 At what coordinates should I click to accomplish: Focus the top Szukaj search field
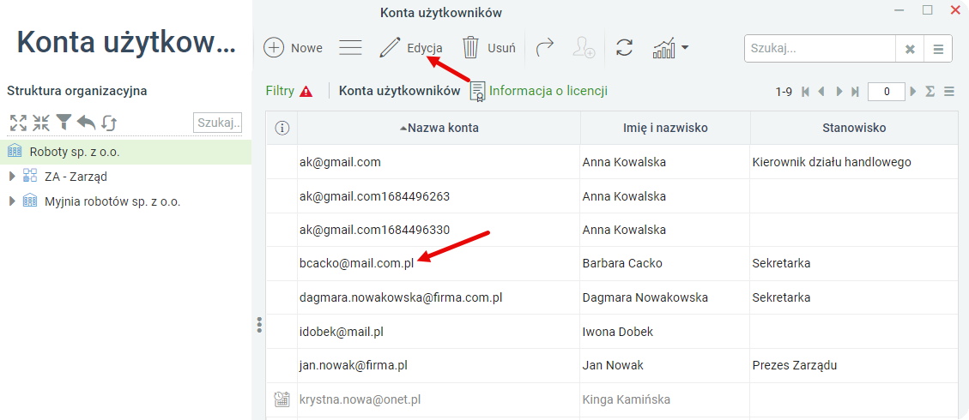point(820,49)
